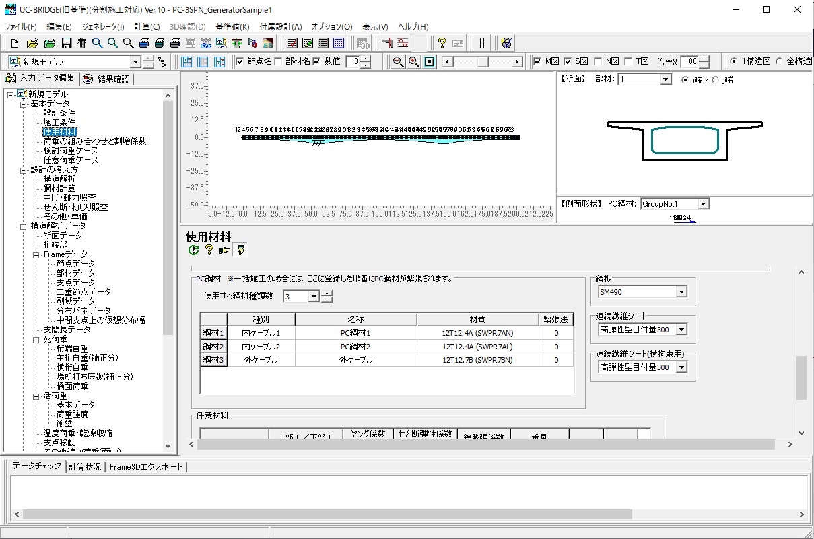The width and height of the screenshot is (814, 539).
Task: Click the yellow Open folder icon
Action: (31, 44)
